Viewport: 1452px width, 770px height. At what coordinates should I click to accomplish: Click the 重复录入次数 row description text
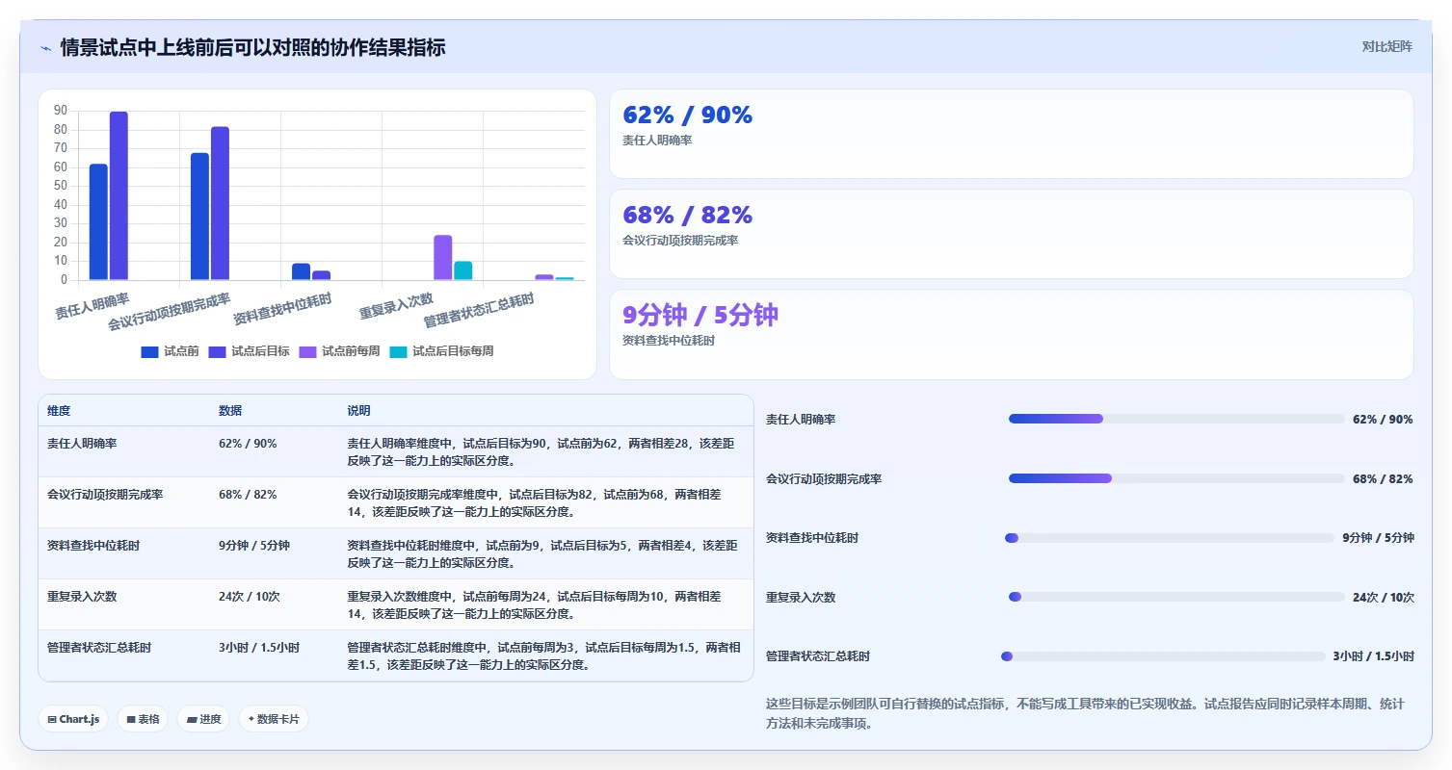[x=534, y=605]
